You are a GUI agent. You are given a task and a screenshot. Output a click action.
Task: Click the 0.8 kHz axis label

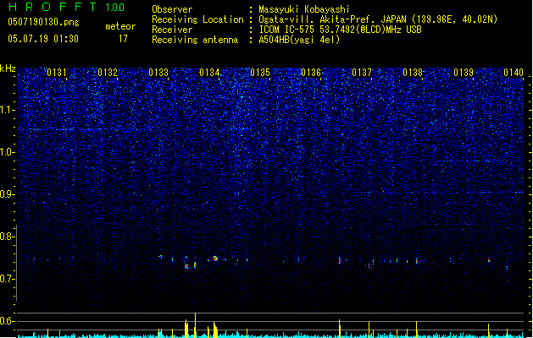[x=7, y=237]
